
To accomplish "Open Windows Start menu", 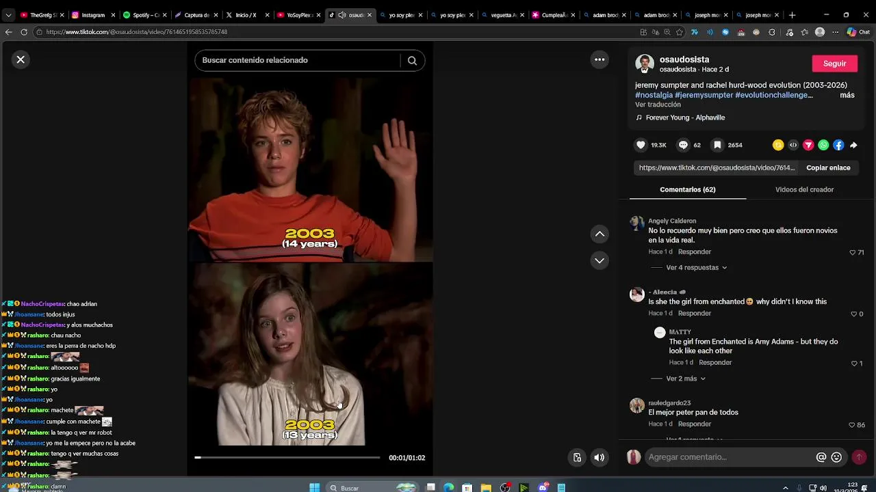I will [x=314, y=487].
